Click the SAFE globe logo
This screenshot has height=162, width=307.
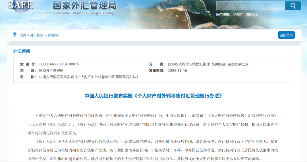[21, 6]
